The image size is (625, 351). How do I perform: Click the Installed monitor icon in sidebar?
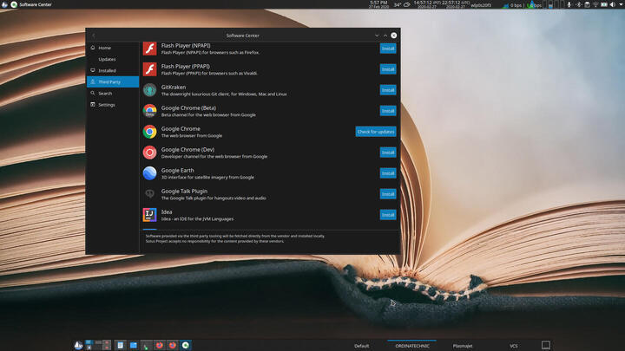(93, 70)
